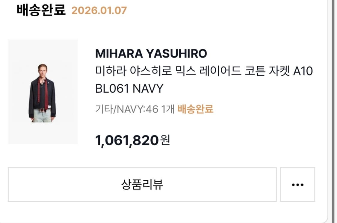The width and height of the screenshot is (337, 223).
Task: Open the navy jacket product thumbnail
Action: tap(43, 93)
